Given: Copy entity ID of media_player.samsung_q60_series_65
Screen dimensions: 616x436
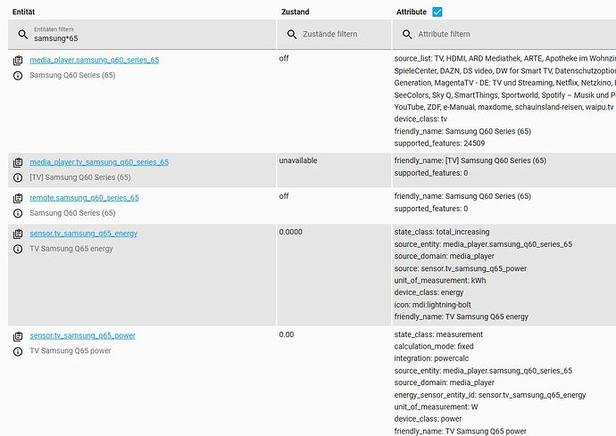Looking at the screenshot, I should click(x=18, y=61).
